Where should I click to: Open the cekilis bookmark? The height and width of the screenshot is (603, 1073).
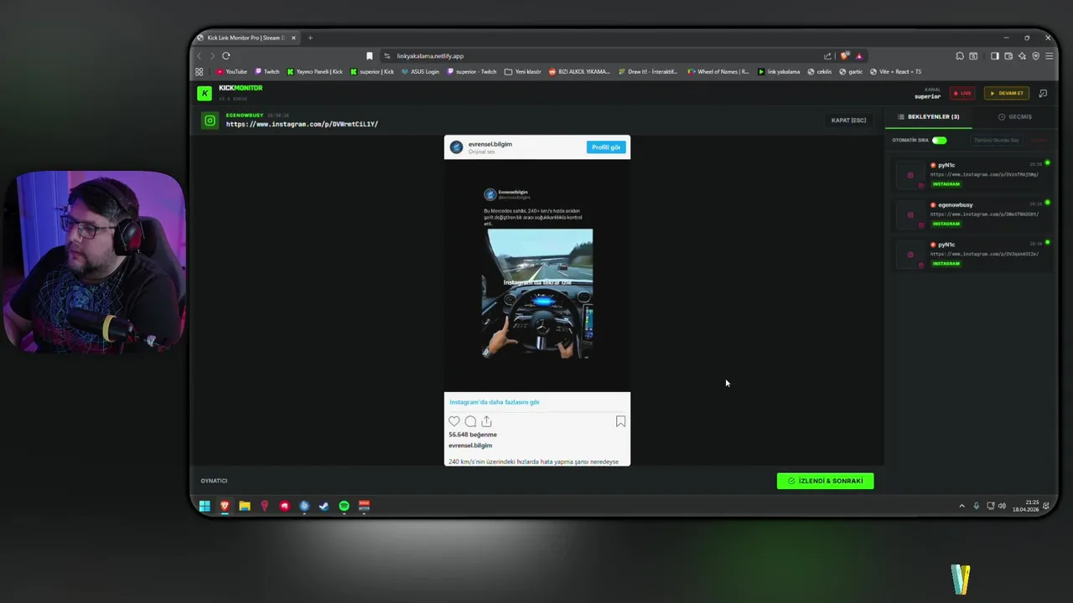click(x=820, y=71)
